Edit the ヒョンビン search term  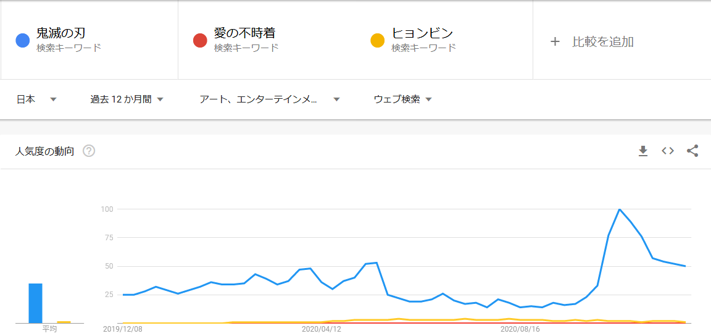pos(422,33)
